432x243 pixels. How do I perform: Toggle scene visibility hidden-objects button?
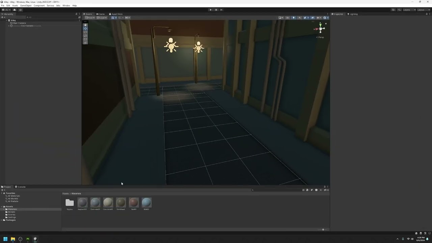(313, 18)
